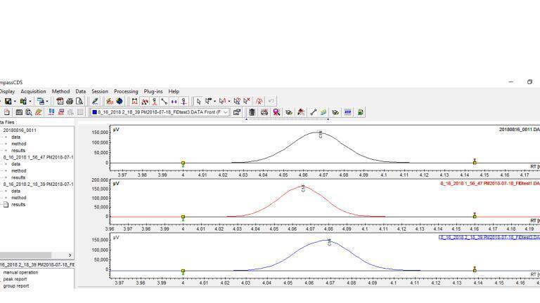Open the green folder-disk icon's dropdown arrow
540x303 pixels.
point(30,101)
